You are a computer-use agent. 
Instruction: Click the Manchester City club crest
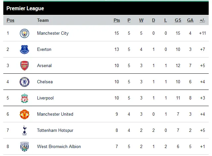click(25, 33)
